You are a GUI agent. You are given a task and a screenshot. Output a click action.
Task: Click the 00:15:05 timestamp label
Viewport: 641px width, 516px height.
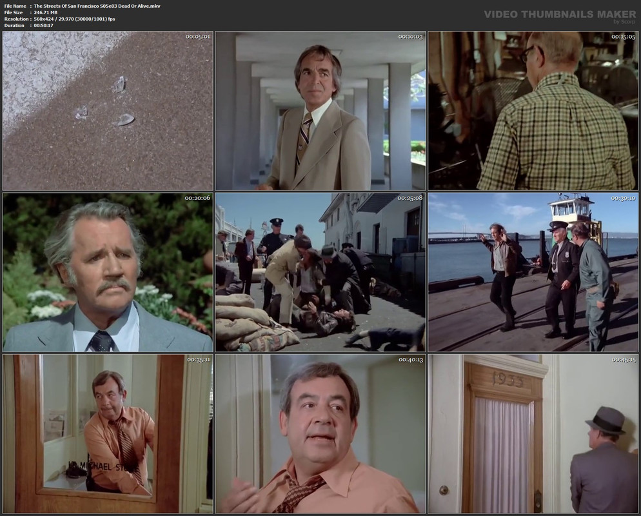(x=624, y=36)
